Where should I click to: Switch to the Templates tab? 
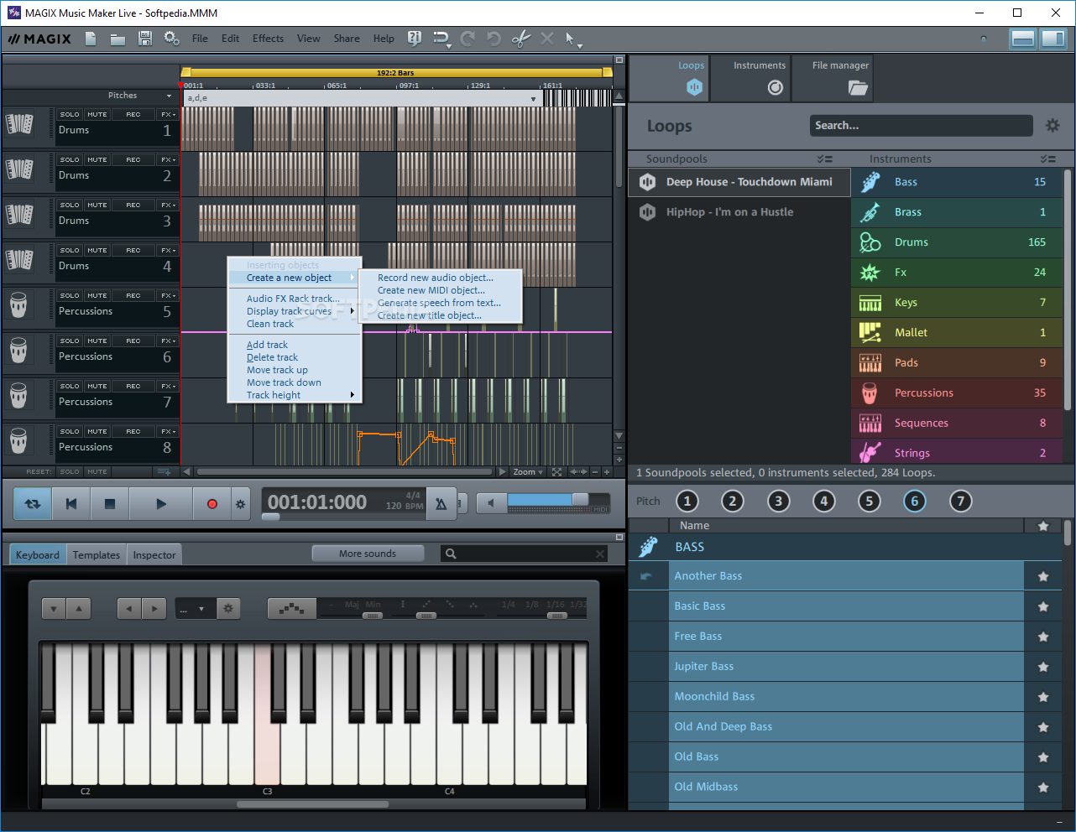click(x=97, y=555)
